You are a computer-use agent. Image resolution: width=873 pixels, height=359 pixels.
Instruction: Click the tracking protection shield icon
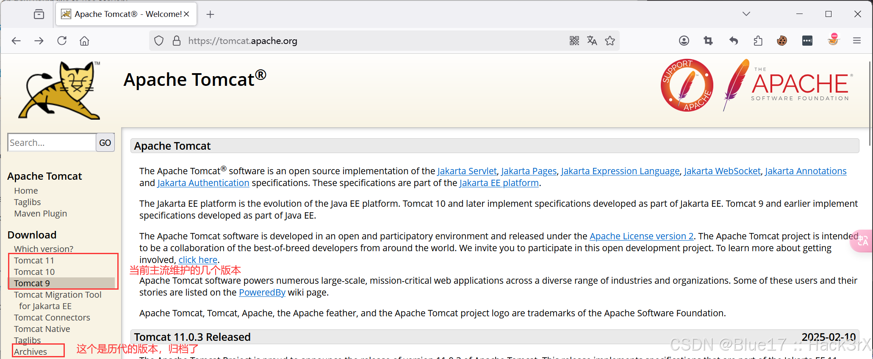159,41
